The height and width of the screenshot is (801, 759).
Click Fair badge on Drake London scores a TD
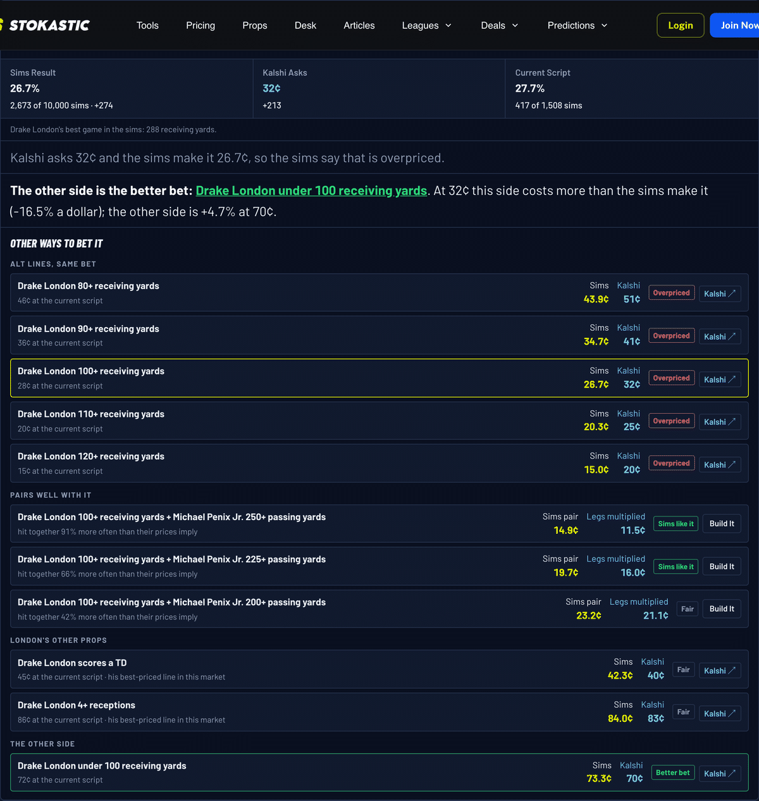(683, 669)
